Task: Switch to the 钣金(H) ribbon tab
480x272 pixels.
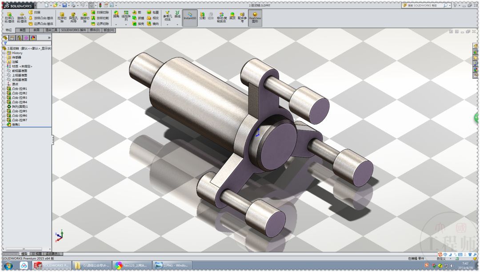Action: (109, 30)
